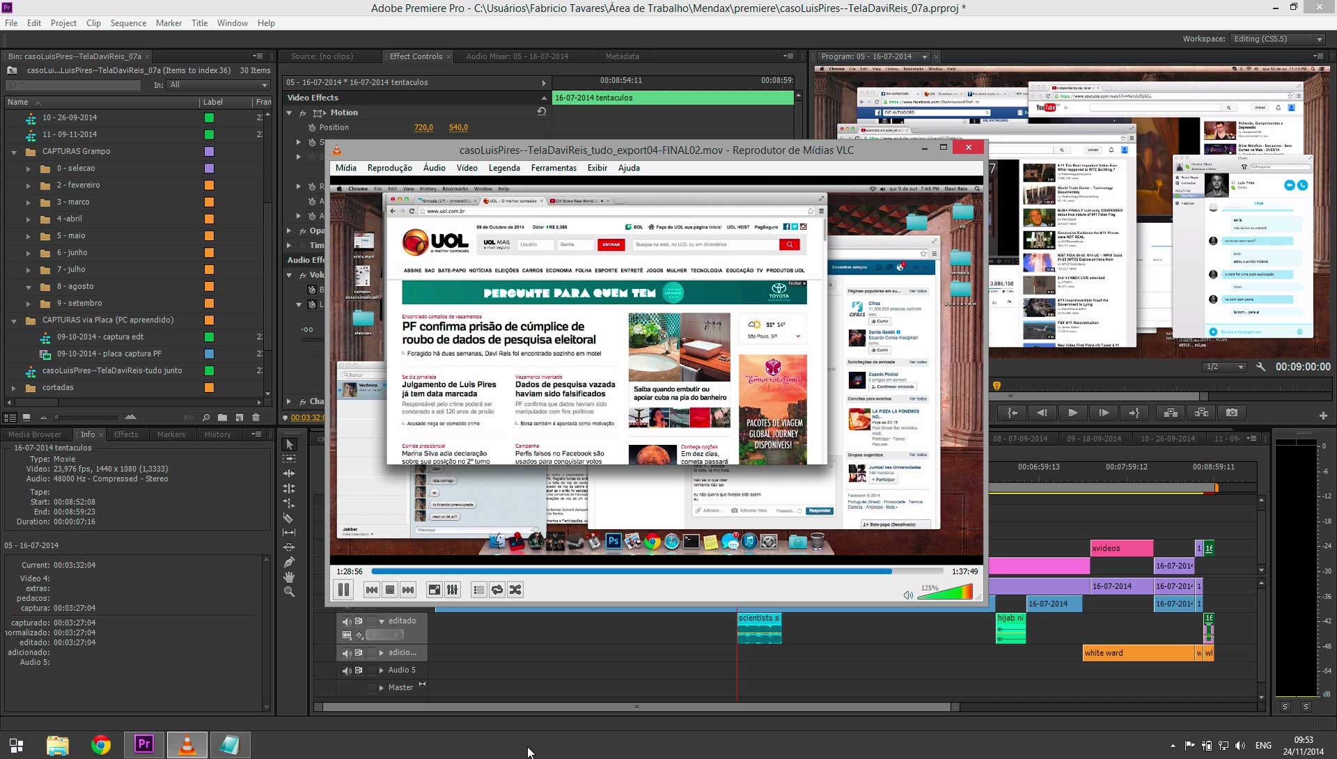Toggle Audio 5 track speaker output
This screenshot has height=759, width=1337.
point(346,670)
